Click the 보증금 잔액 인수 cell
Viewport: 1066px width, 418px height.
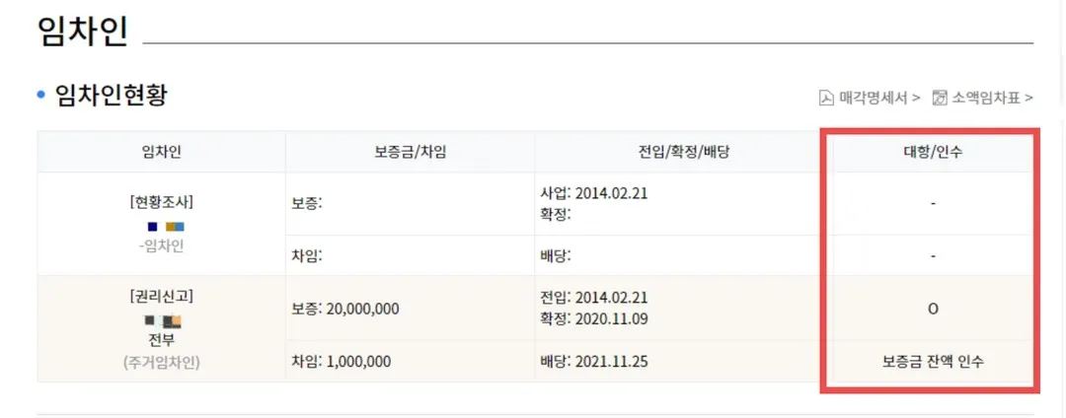click(x=933, y=362)
